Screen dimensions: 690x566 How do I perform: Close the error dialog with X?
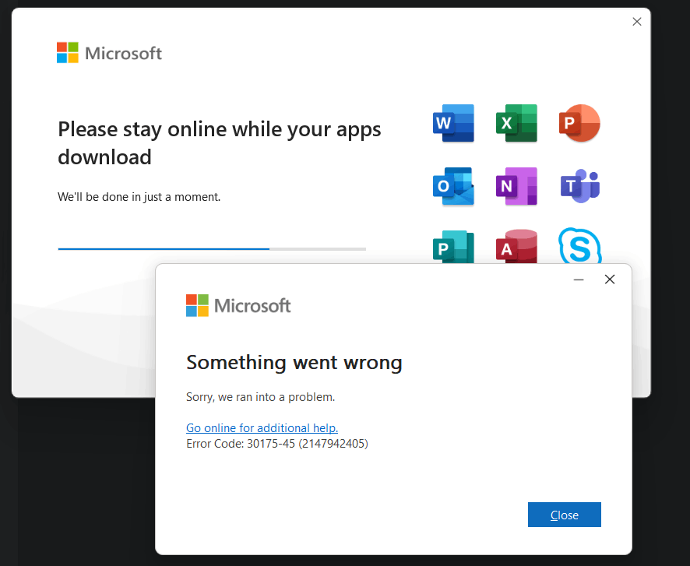(x=610, y=279)
